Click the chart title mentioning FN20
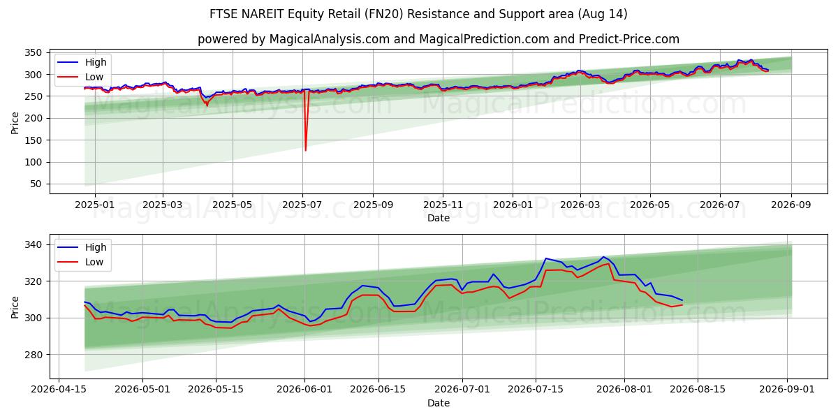 tap(418, 14)
